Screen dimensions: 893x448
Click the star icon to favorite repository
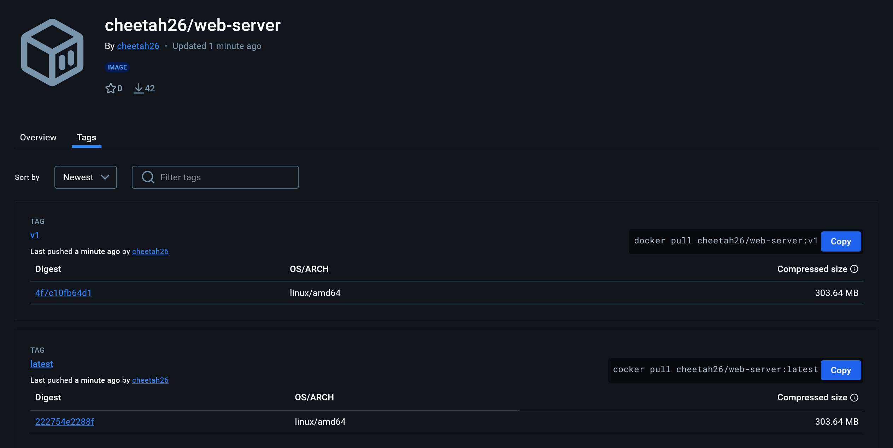click(x=110, y=88)
